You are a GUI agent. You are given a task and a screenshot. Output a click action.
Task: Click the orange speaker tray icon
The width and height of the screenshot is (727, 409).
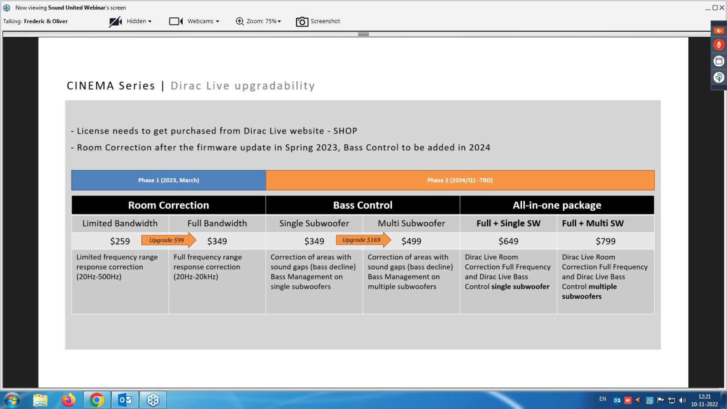click(x=638, y=400)
